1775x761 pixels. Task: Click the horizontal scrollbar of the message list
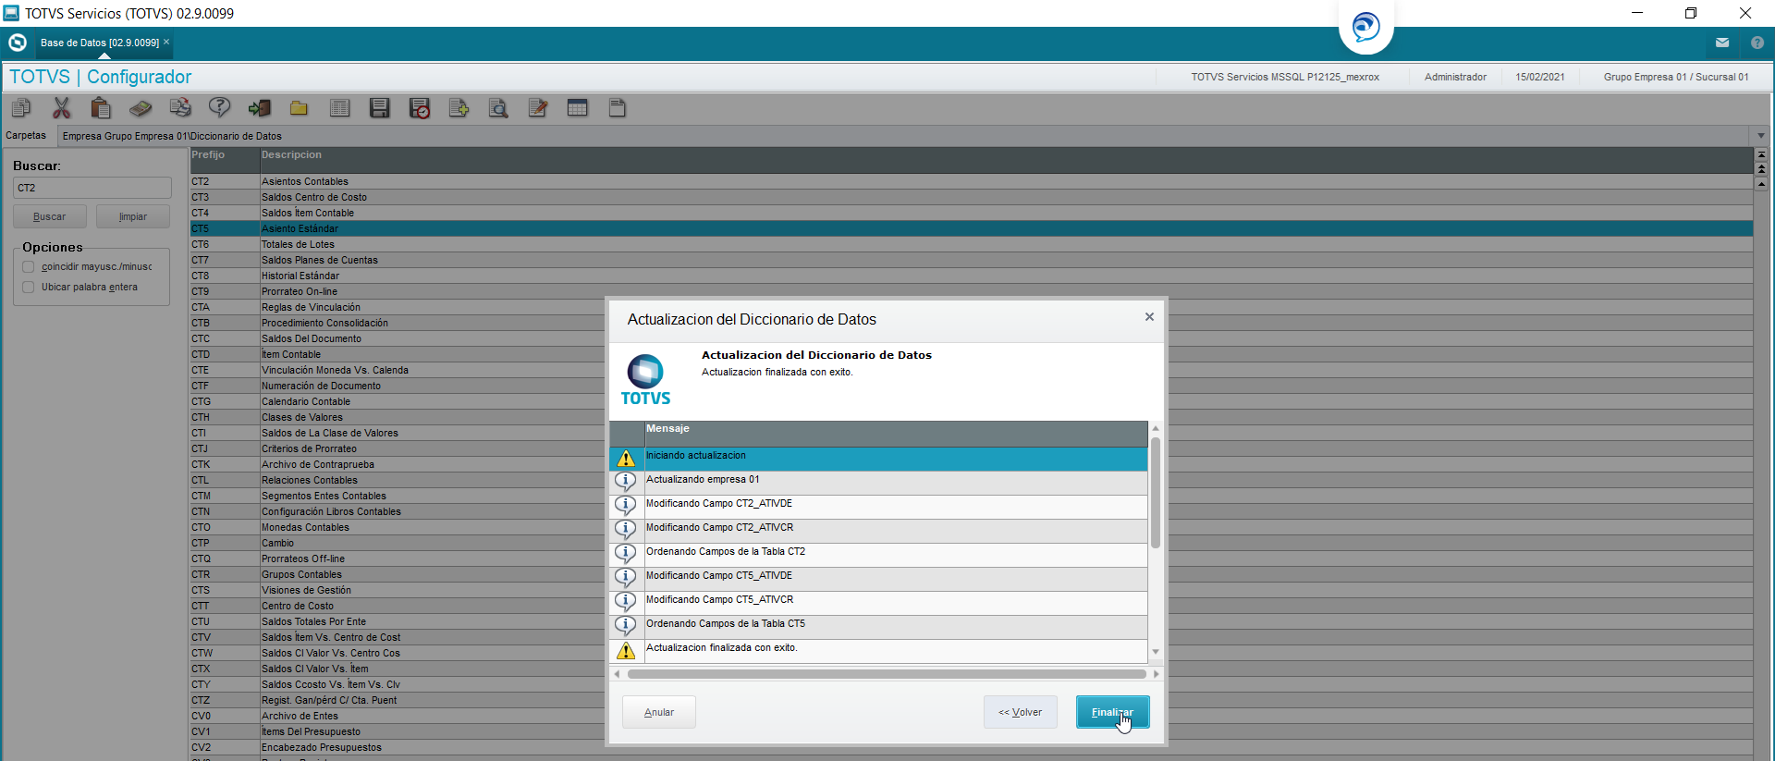[x=886, y=674]
